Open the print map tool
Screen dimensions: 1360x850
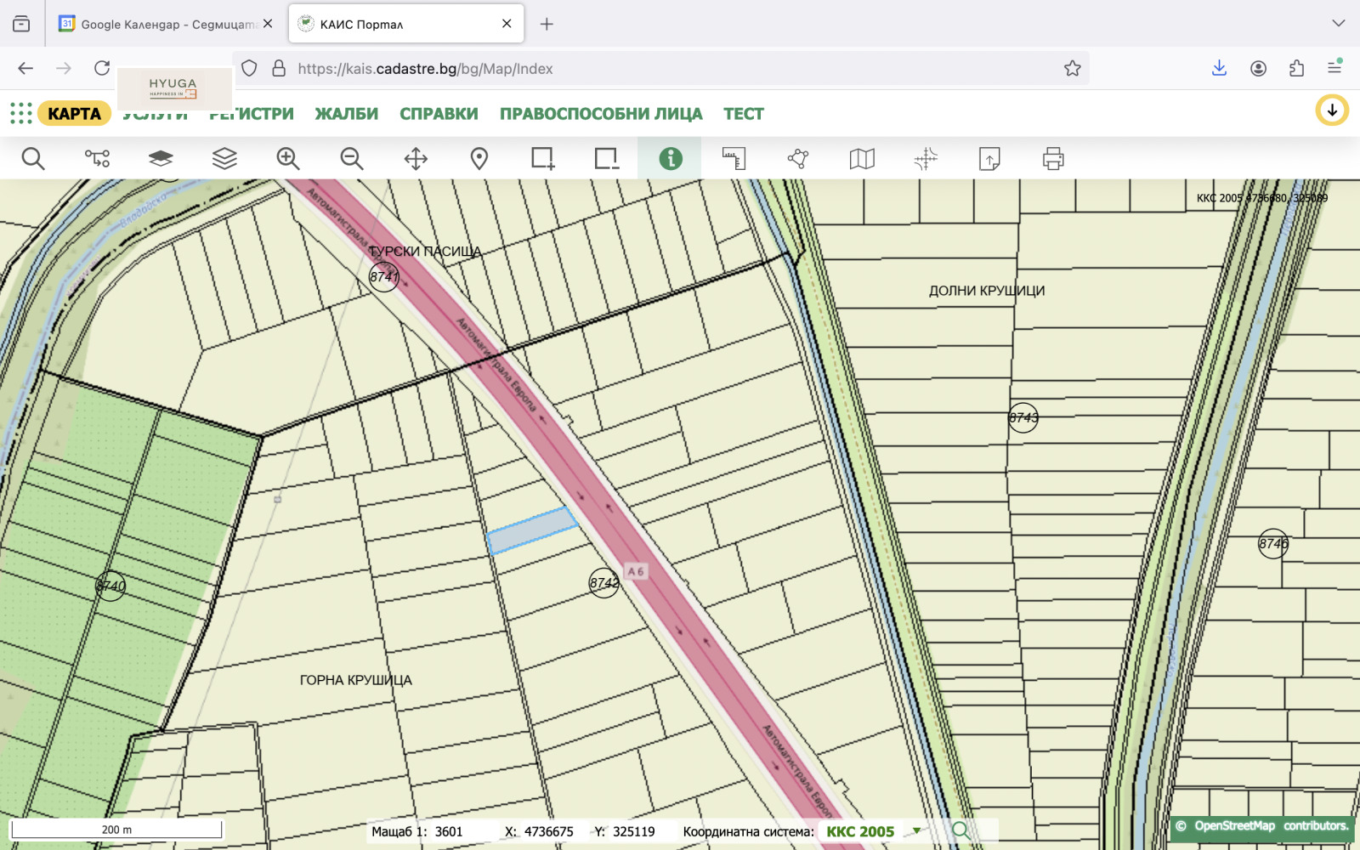(1053, 159)
